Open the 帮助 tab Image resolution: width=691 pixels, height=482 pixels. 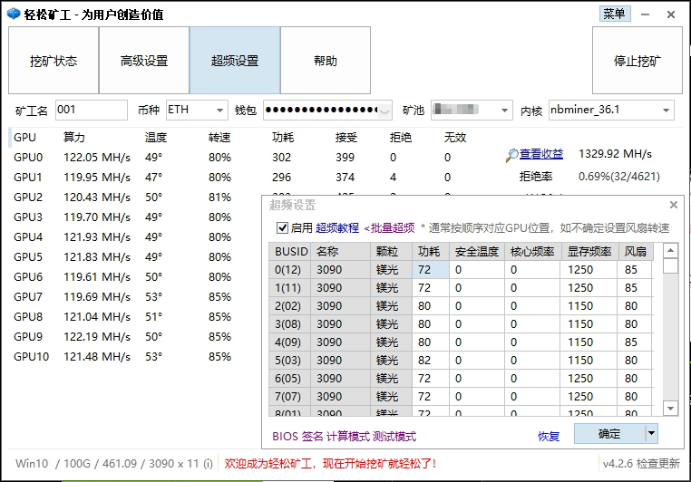pos(326,61)
